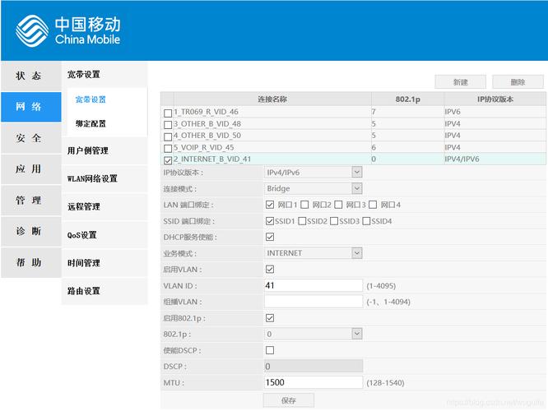Check the 5_VOIP_R_VID_45 row checkbox
The height and width of the screenshot is (411, 548).
[x=168, y=149]
